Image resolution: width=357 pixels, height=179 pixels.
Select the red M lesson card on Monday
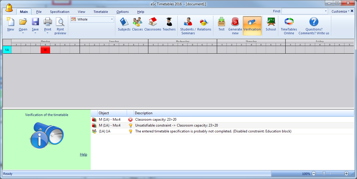click(45, 50)
